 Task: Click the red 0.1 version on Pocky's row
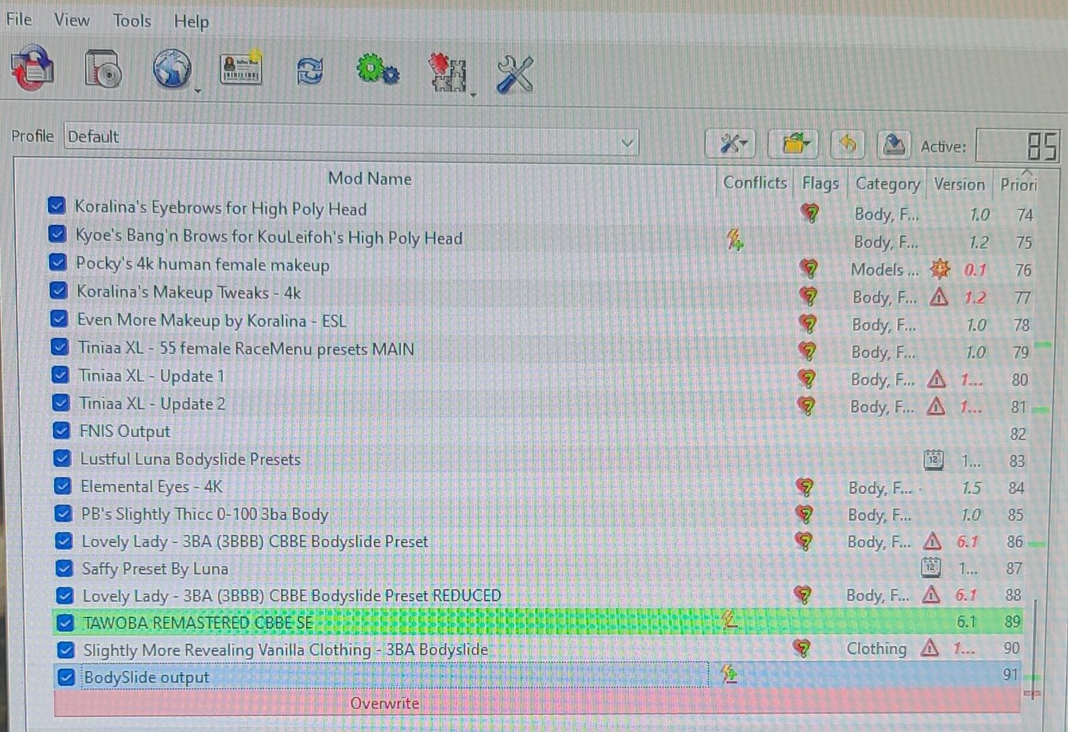pos(975,270)
